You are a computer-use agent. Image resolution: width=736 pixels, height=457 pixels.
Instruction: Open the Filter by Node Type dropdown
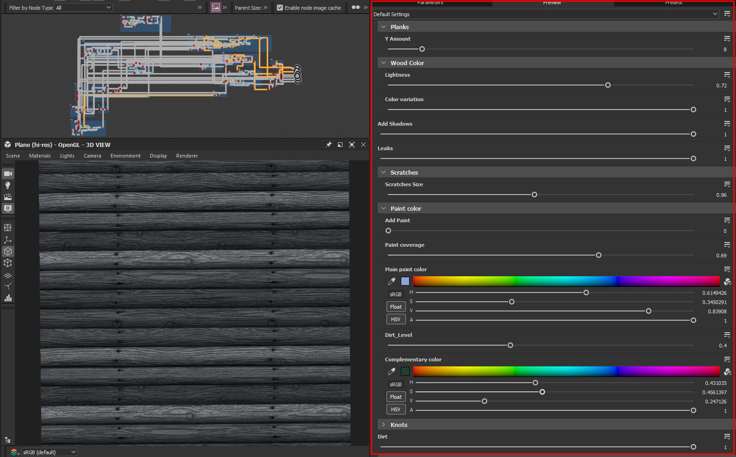(x=84, y=8)
